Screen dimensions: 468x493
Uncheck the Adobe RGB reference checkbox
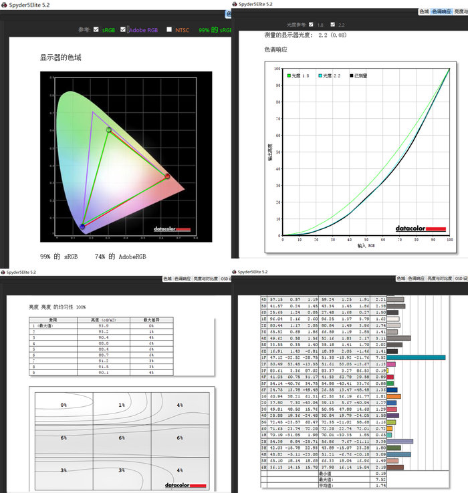(123, 29)
